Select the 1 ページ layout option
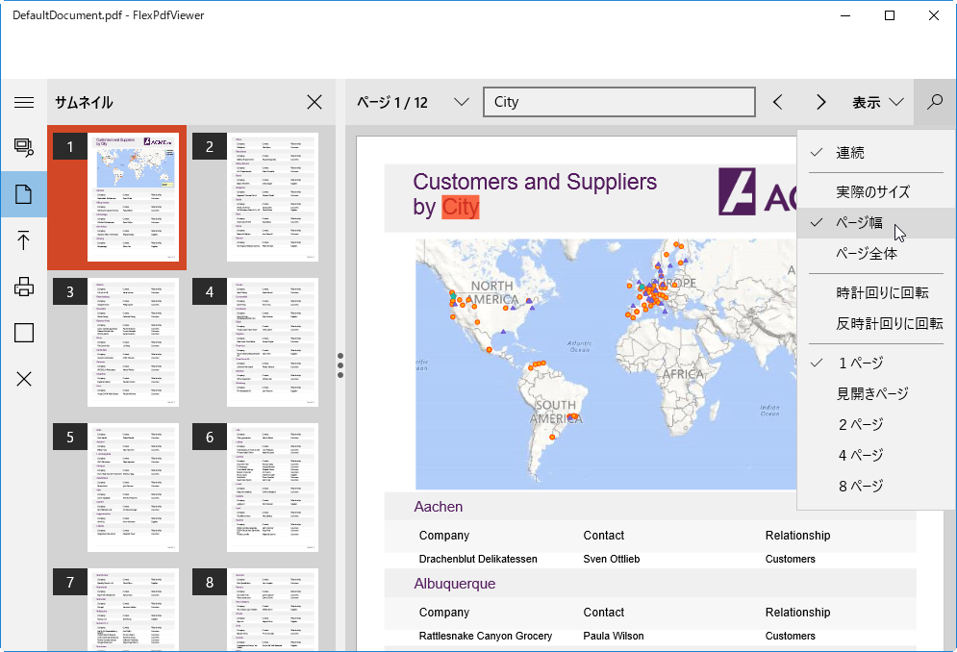 [876, 364]
